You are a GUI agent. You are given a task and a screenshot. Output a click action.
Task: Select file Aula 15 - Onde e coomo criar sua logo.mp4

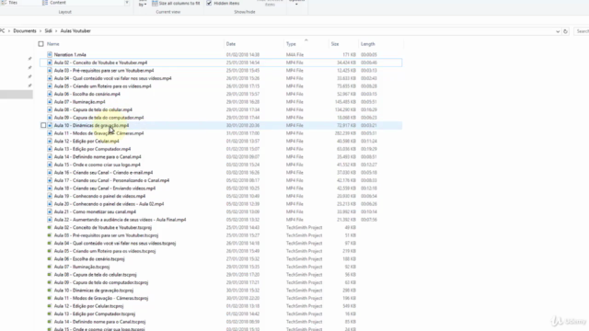point(97,165)
